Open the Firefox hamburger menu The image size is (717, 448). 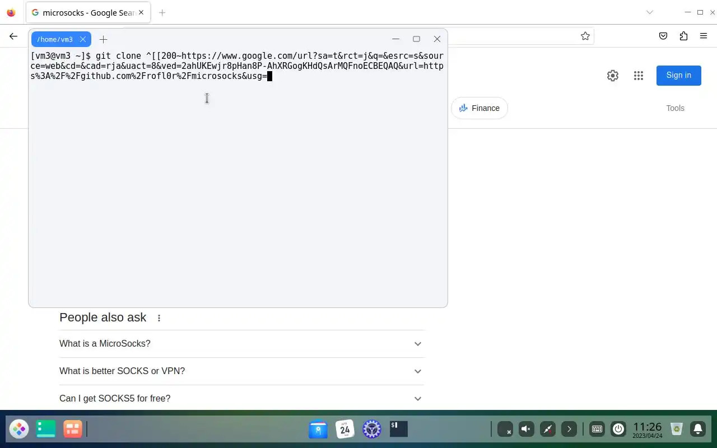coord(704,36)
